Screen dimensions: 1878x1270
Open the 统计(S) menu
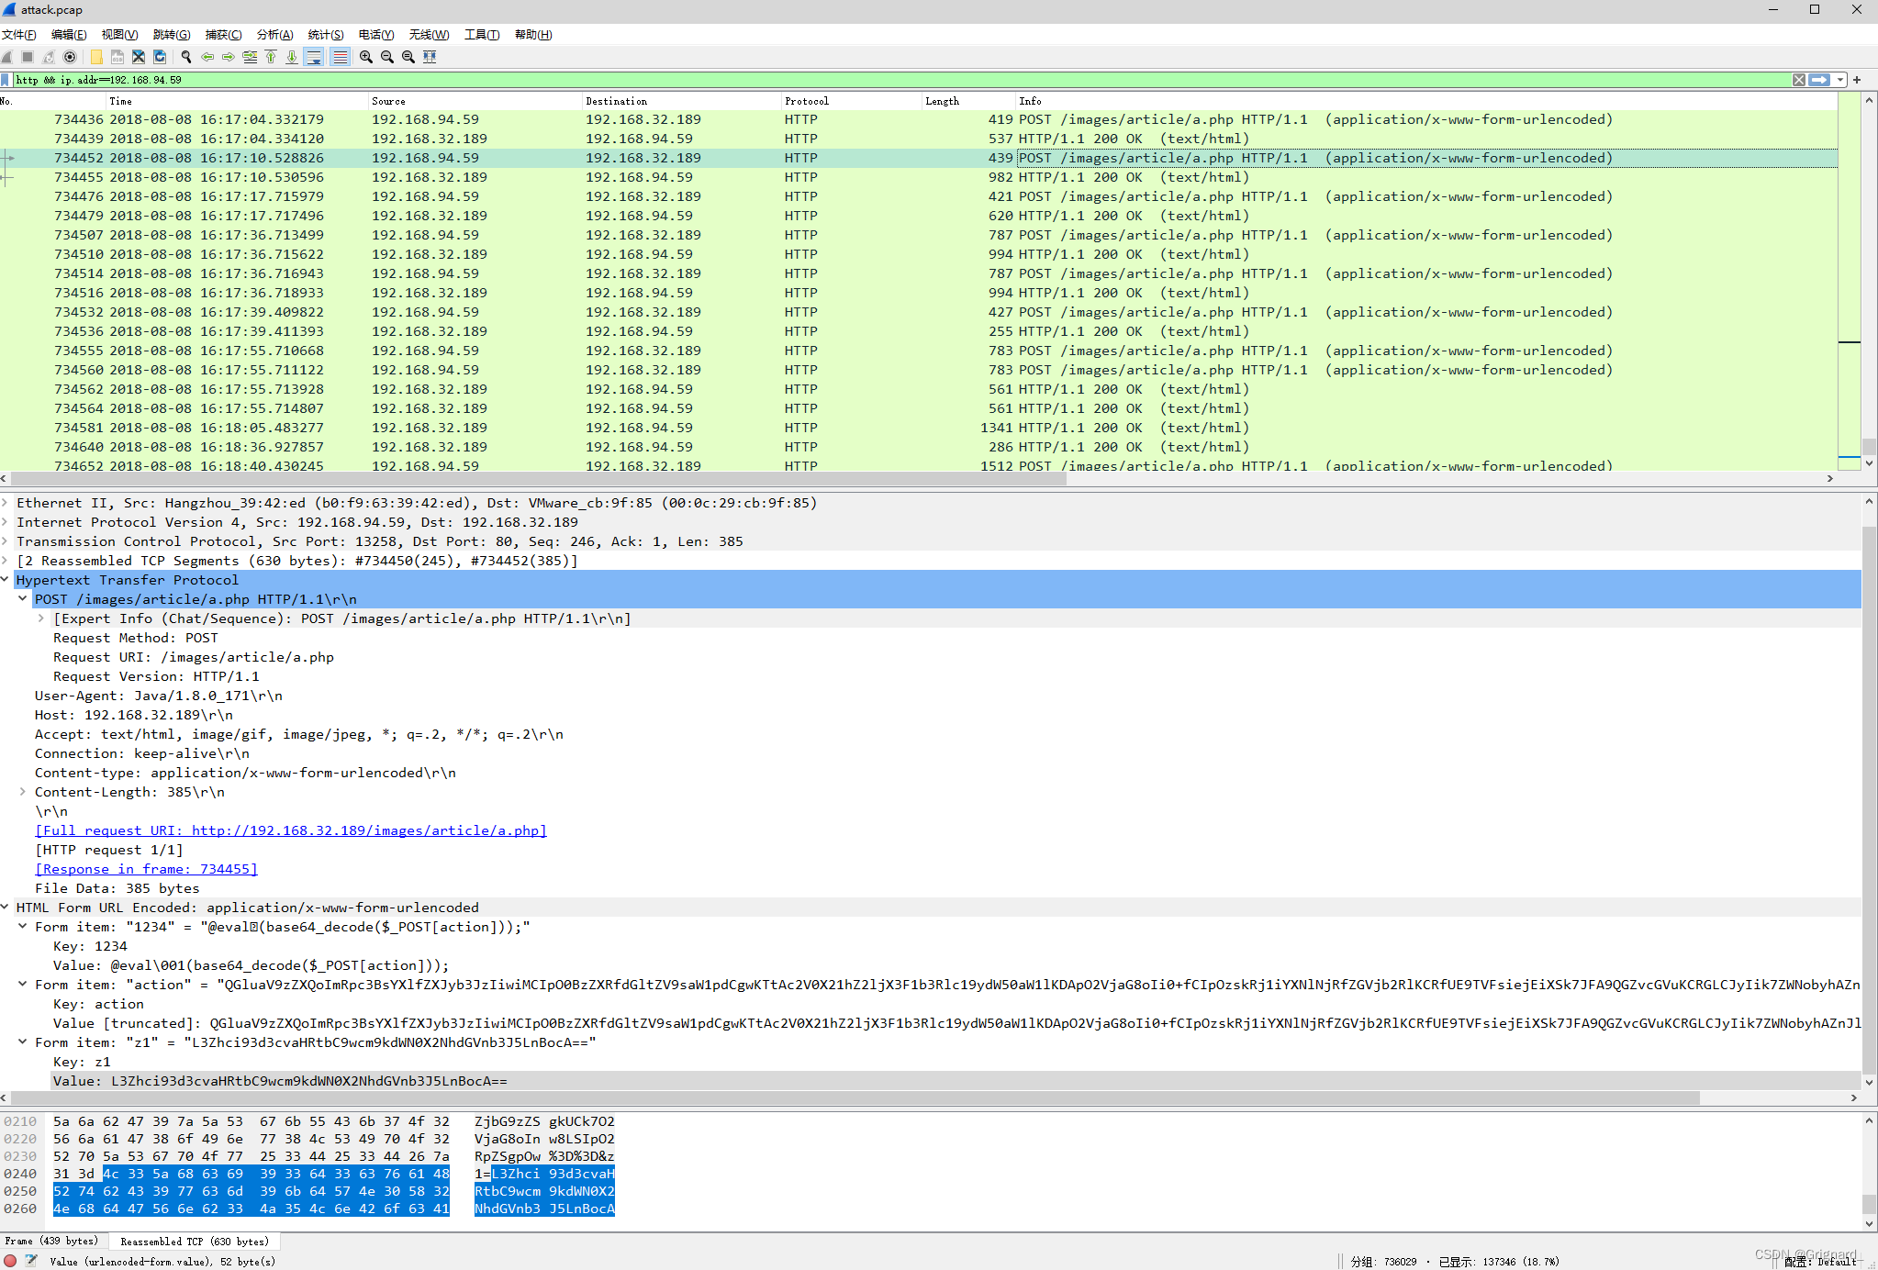point(326,35)
